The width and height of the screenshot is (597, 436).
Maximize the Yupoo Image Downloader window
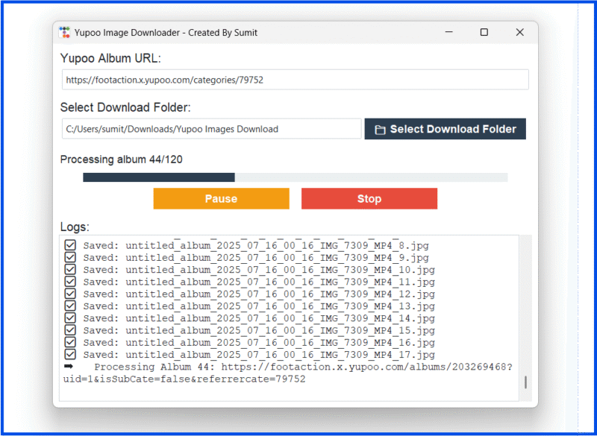tap(484, 32)
